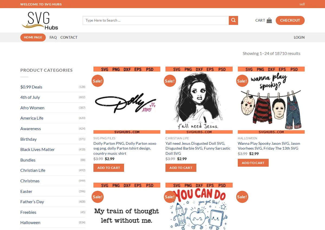This screenshot has width=325, height=230.
Task: Open the Login link
Action: pyautogui.click(x=299, y=37)
